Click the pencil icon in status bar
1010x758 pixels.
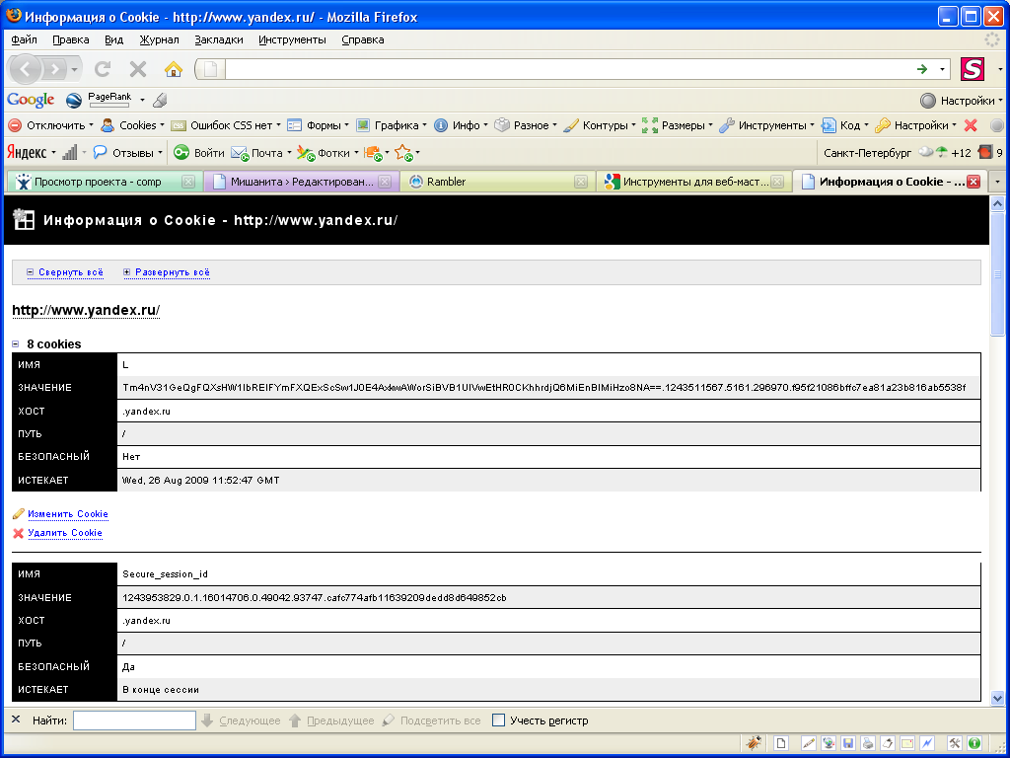pos(809,743)
